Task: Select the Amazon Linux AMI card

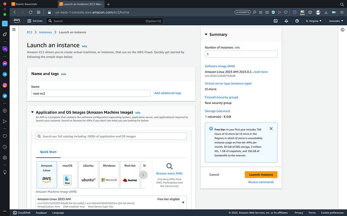Action: click(x=46, y=175)
